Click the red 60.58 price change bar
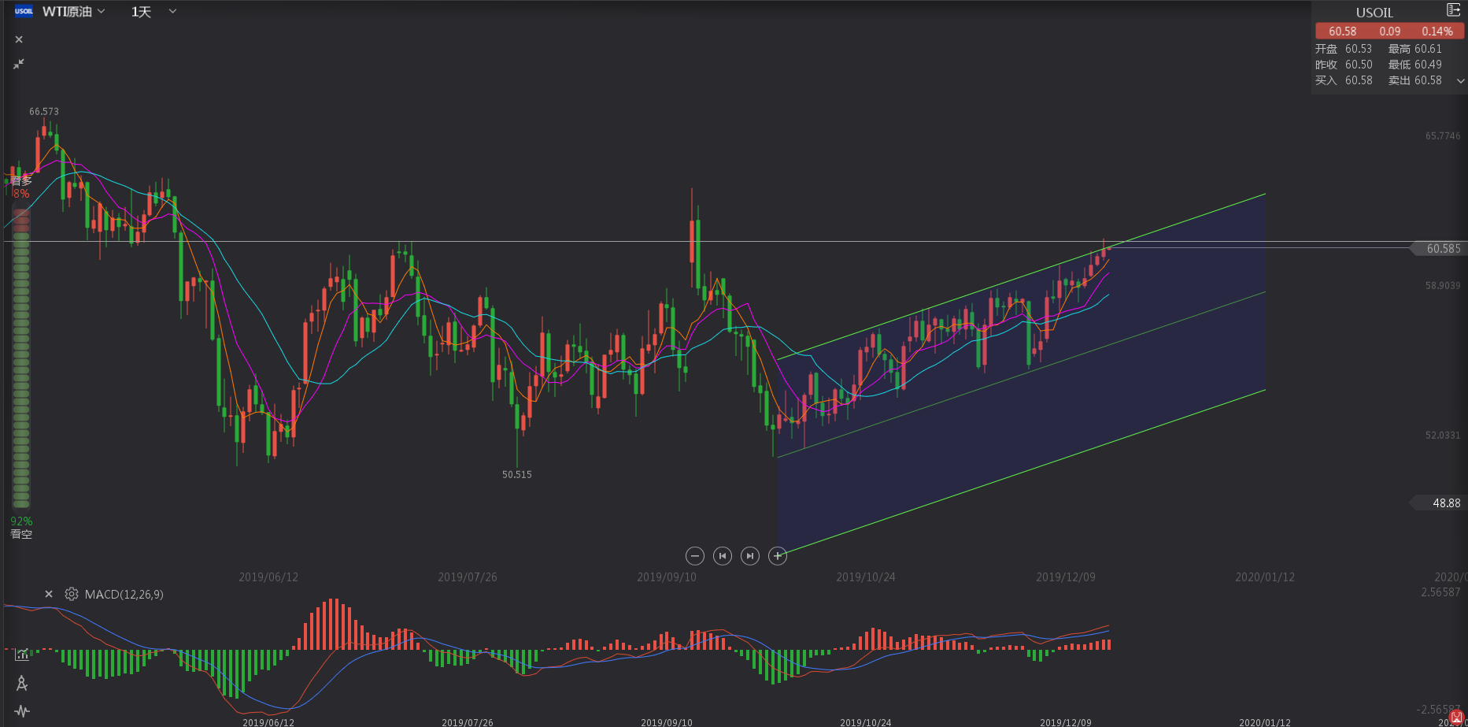The image size is (1468, 727). click(1389, 32)
